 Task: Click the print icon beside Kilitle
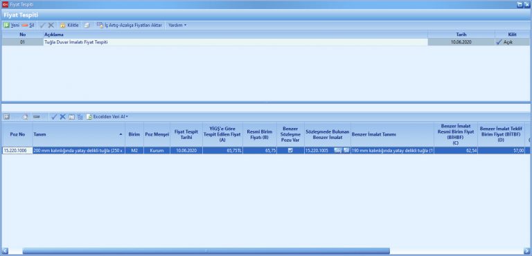87,25
